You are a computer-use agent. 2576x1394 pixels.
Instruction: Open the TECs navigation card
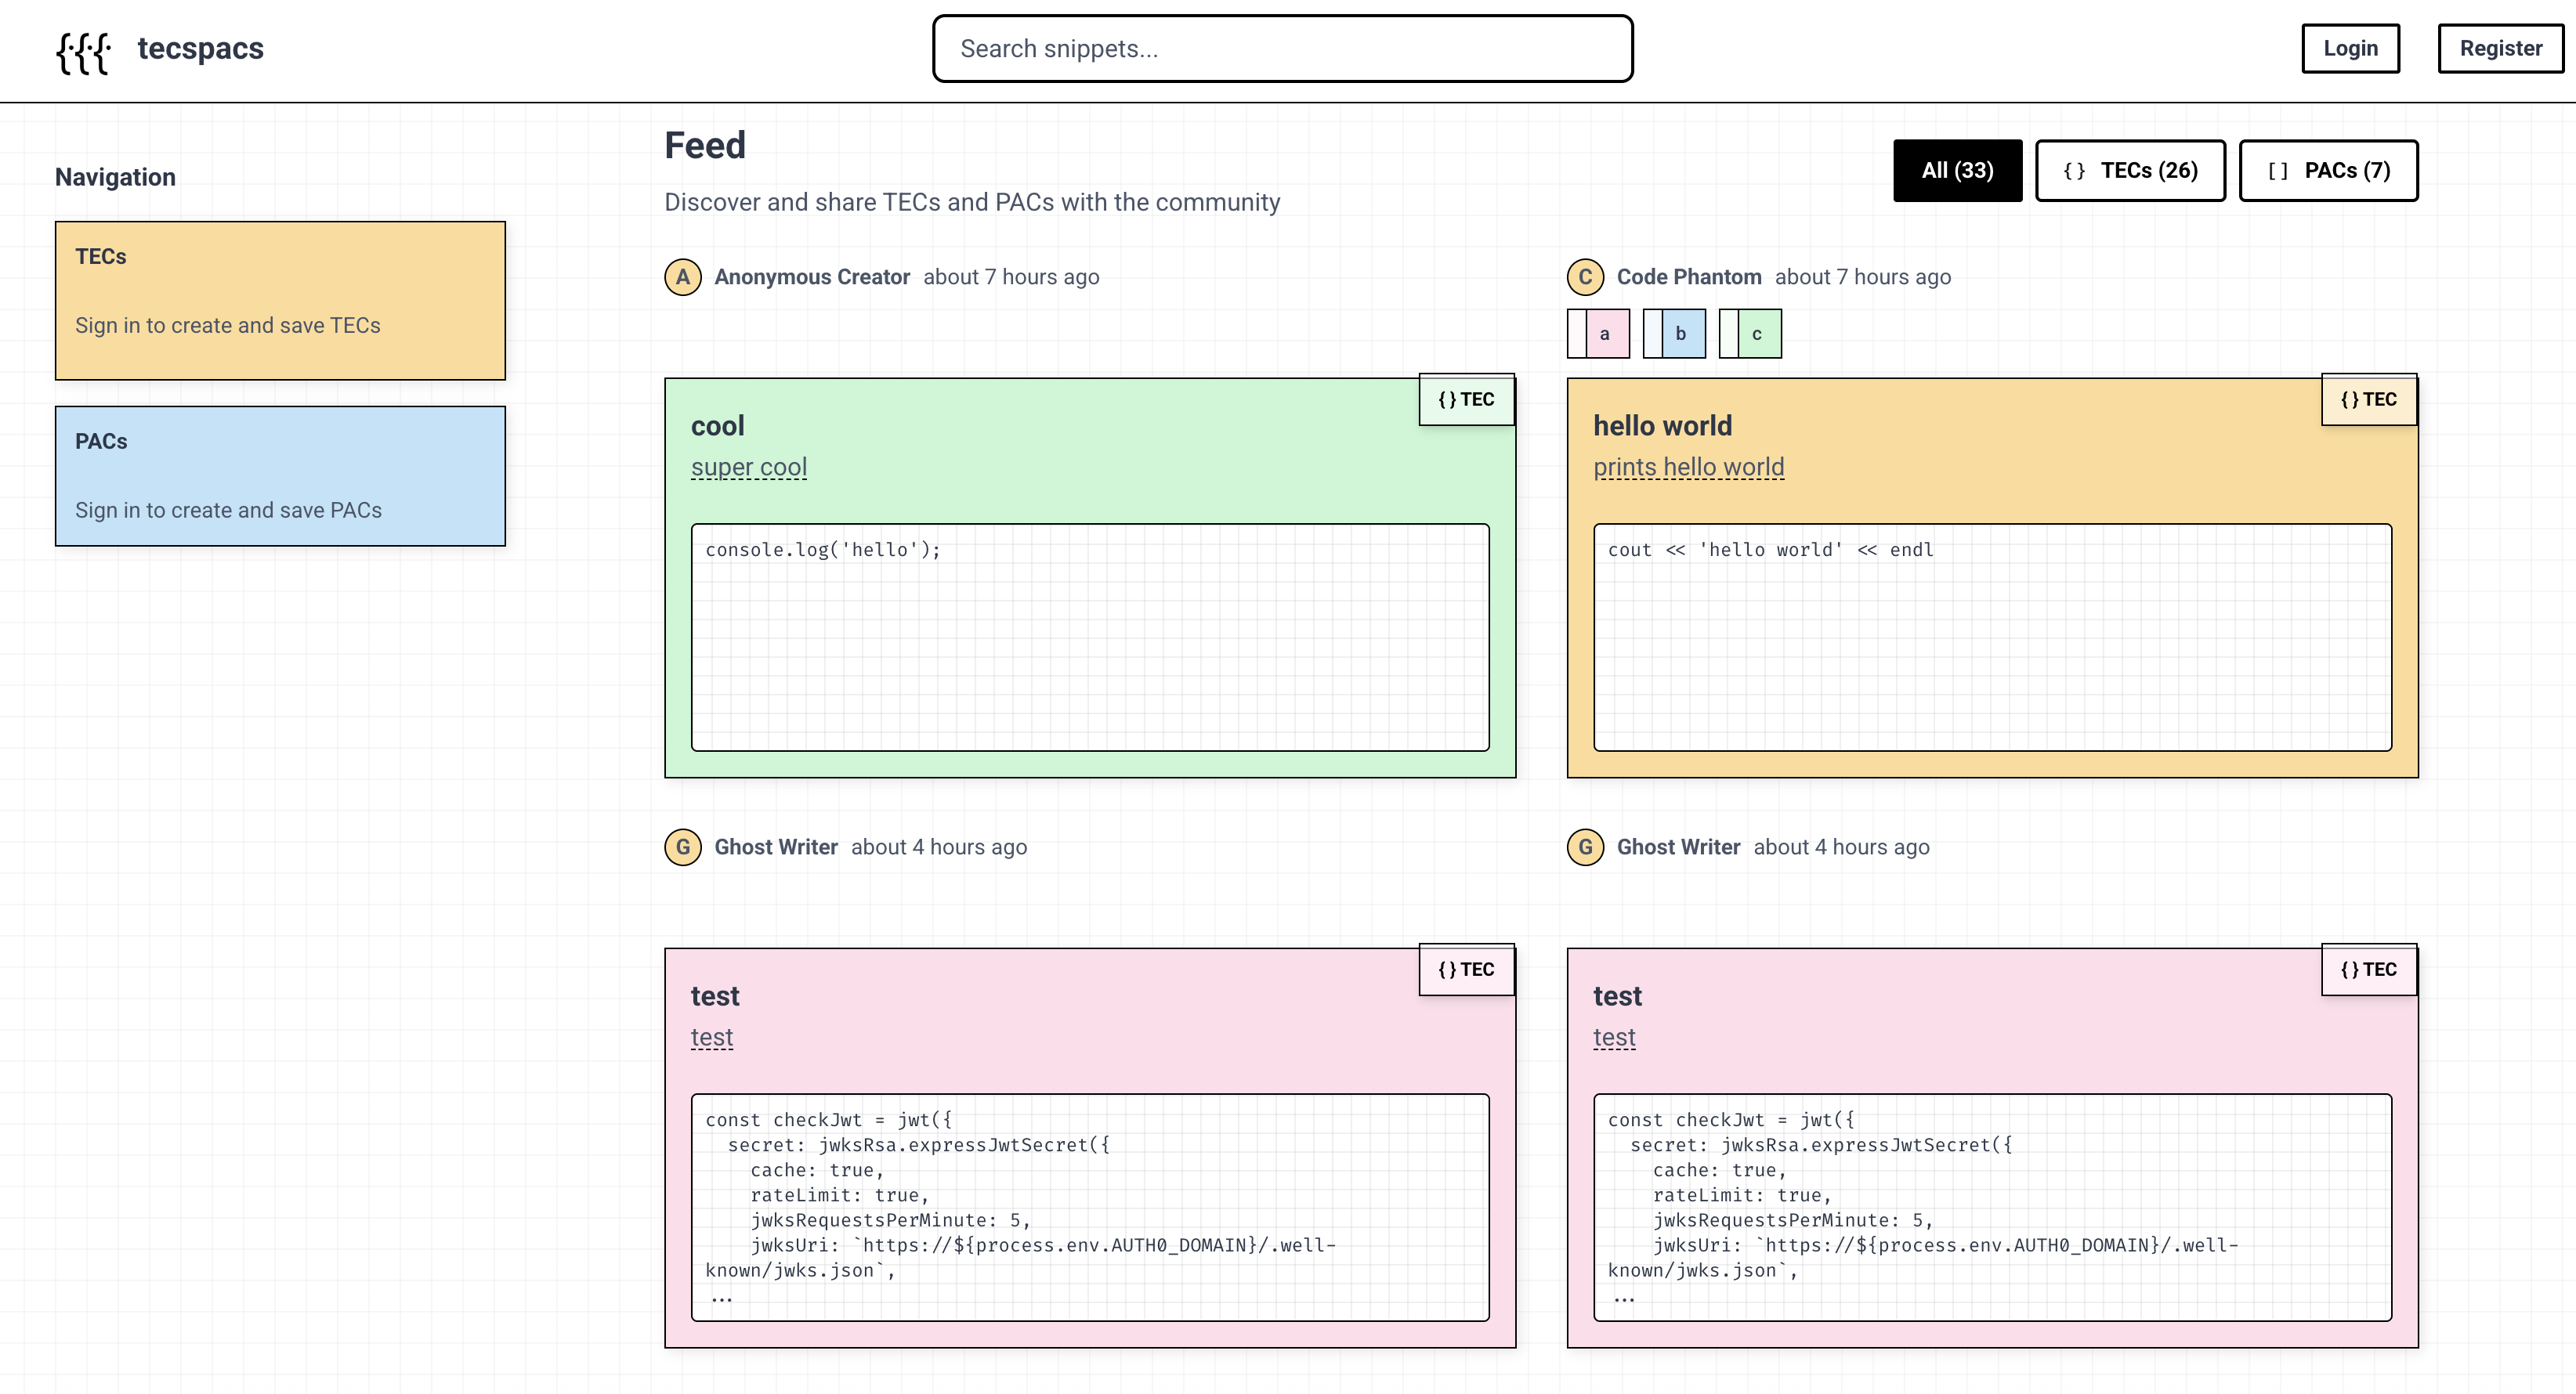point(280,301)
